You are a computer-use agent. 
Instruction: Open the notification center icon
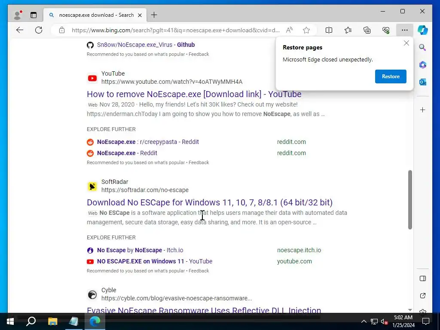coord(426,321)
